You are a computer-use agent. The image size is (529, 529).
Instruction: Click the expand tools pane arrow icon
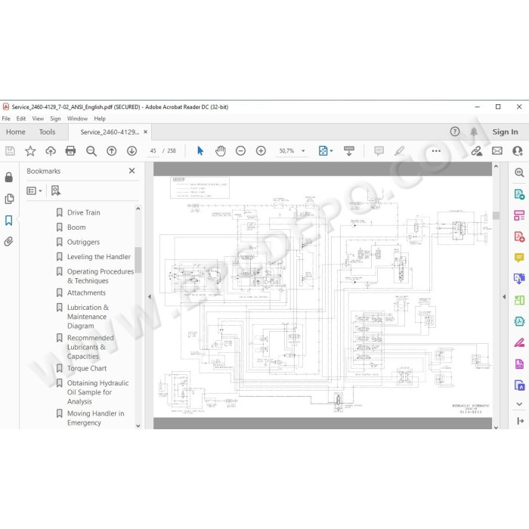point(520,421)
